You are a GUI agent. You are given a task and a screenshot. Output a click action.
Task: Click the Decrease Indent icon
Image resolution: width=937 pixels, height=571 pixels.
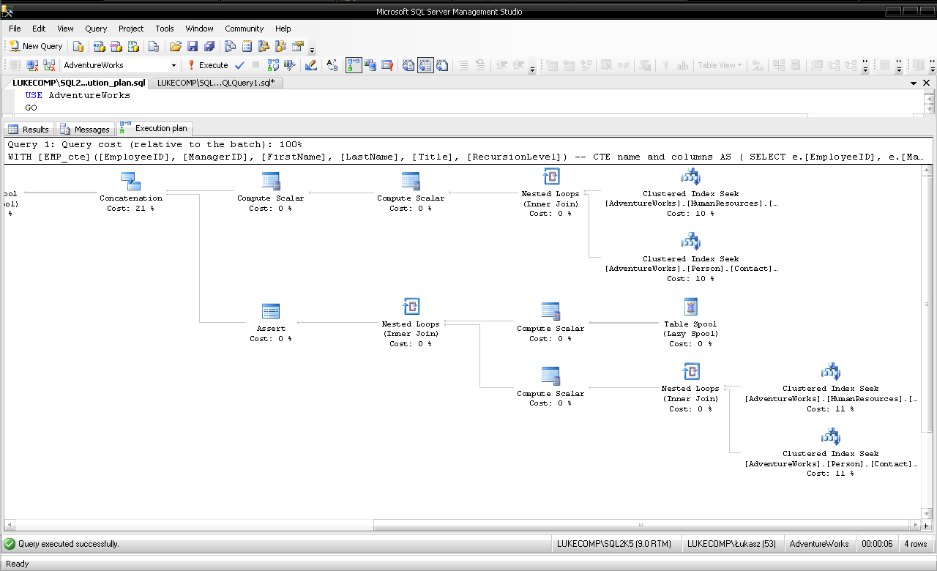(501, 65)
